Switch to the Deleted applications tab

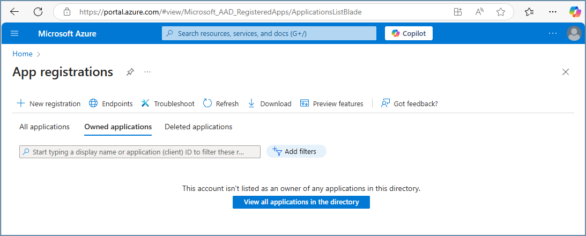198,127
